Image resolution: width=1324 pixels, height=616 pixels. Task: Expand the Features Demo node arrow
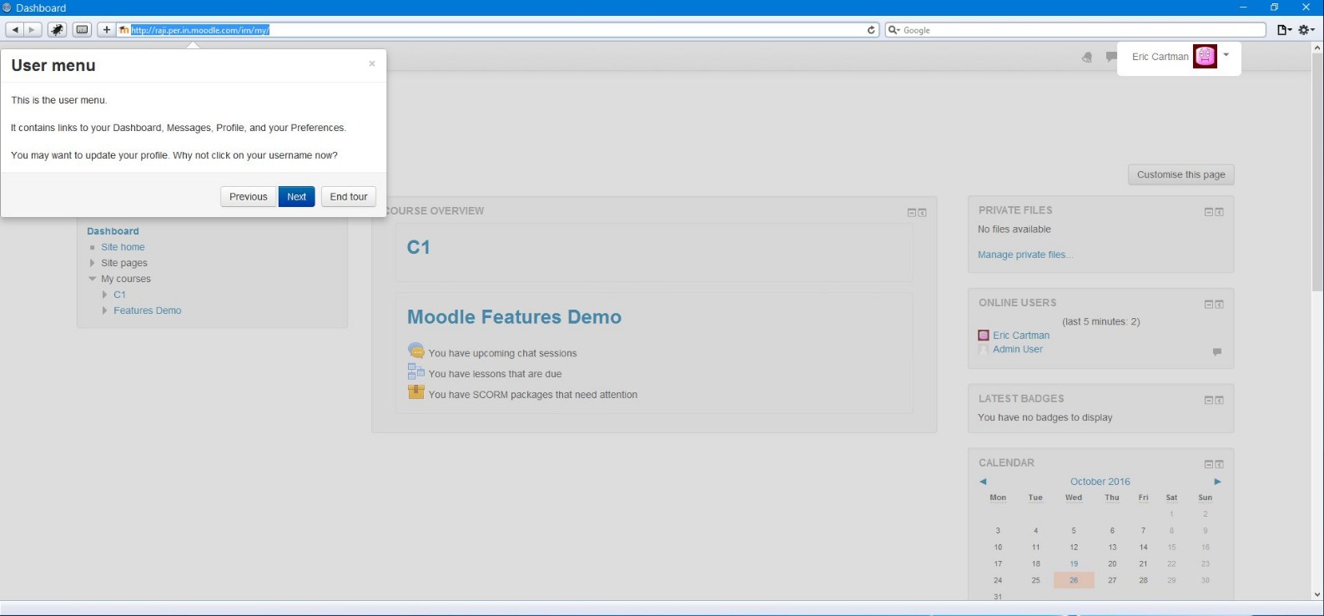pos(105,311)
